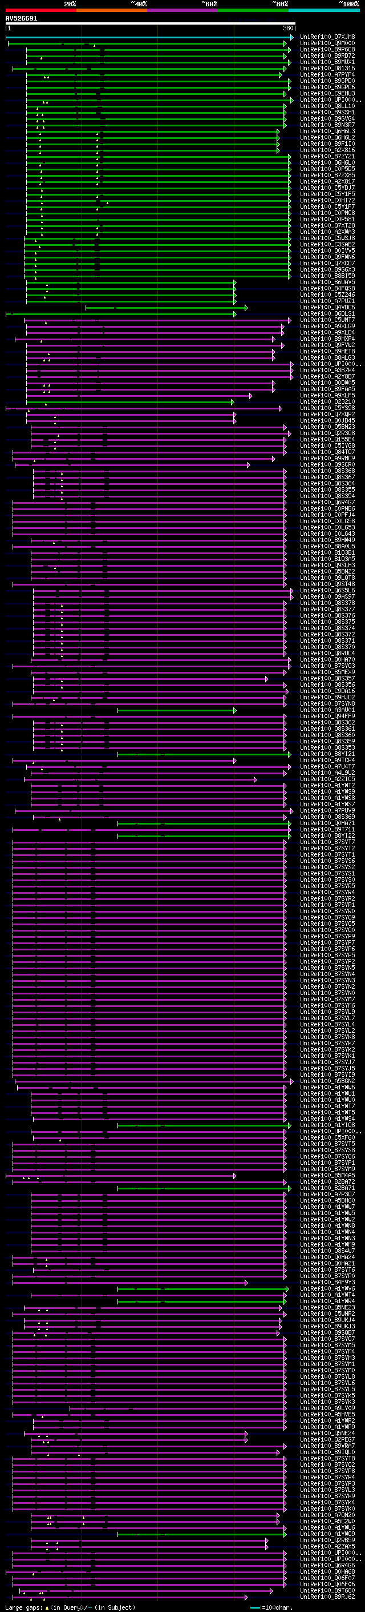Click the UniRef100_B9HW49 label
The image size is (365, 1612).
(327, 540)
